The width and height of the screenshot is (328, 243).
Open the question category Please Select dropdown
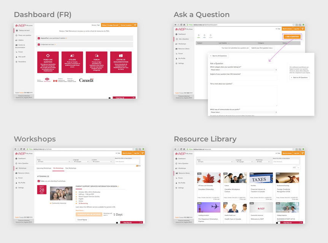[x=243, y=70]
